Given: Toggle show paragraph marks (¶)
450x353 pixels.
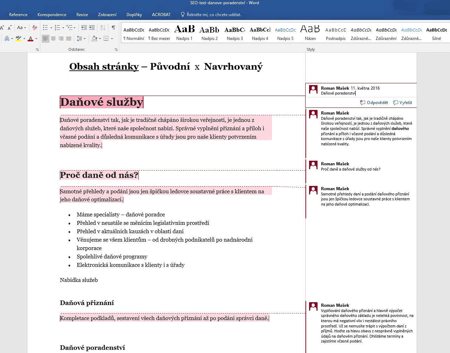Looking at the screenshot, I should 113,28.
